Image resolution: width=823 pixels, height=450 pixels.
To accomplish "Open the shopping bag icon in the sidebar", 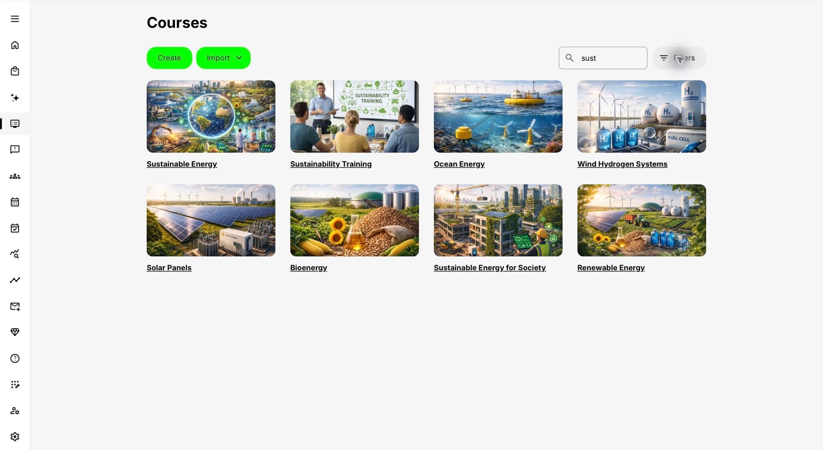I will click(x=15, y=71).
